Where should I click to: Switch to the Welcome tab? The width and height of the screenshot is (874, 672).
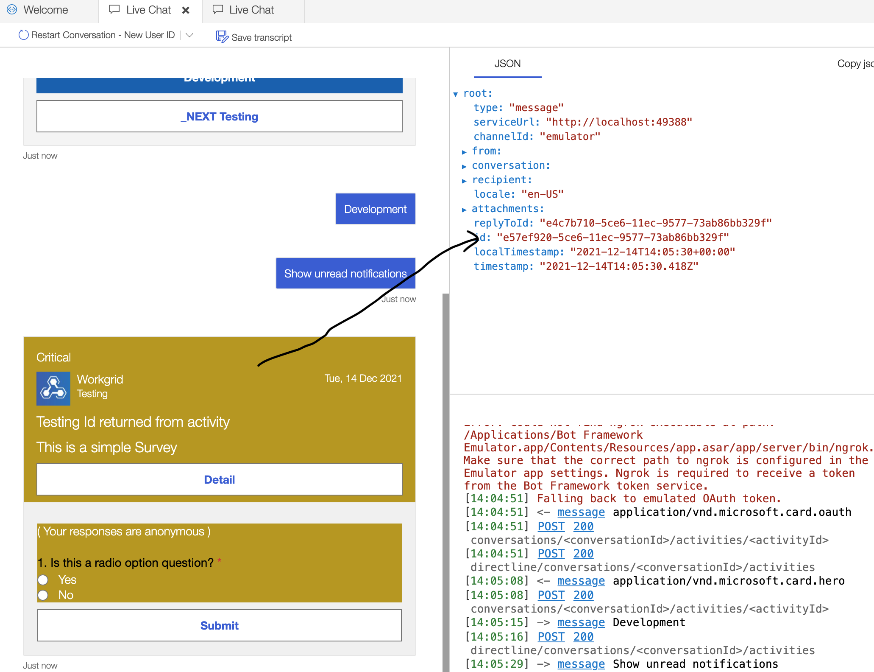pyautogui.click(x=47, y=10)
